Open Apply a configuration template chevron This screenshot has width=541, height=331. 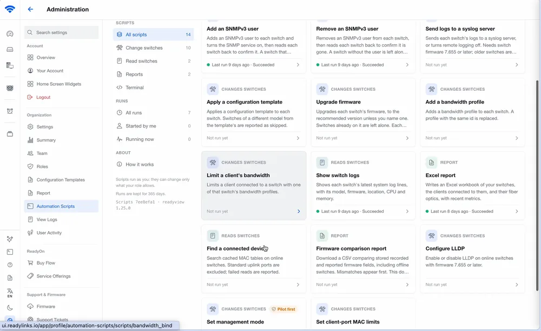pos(298,138)
